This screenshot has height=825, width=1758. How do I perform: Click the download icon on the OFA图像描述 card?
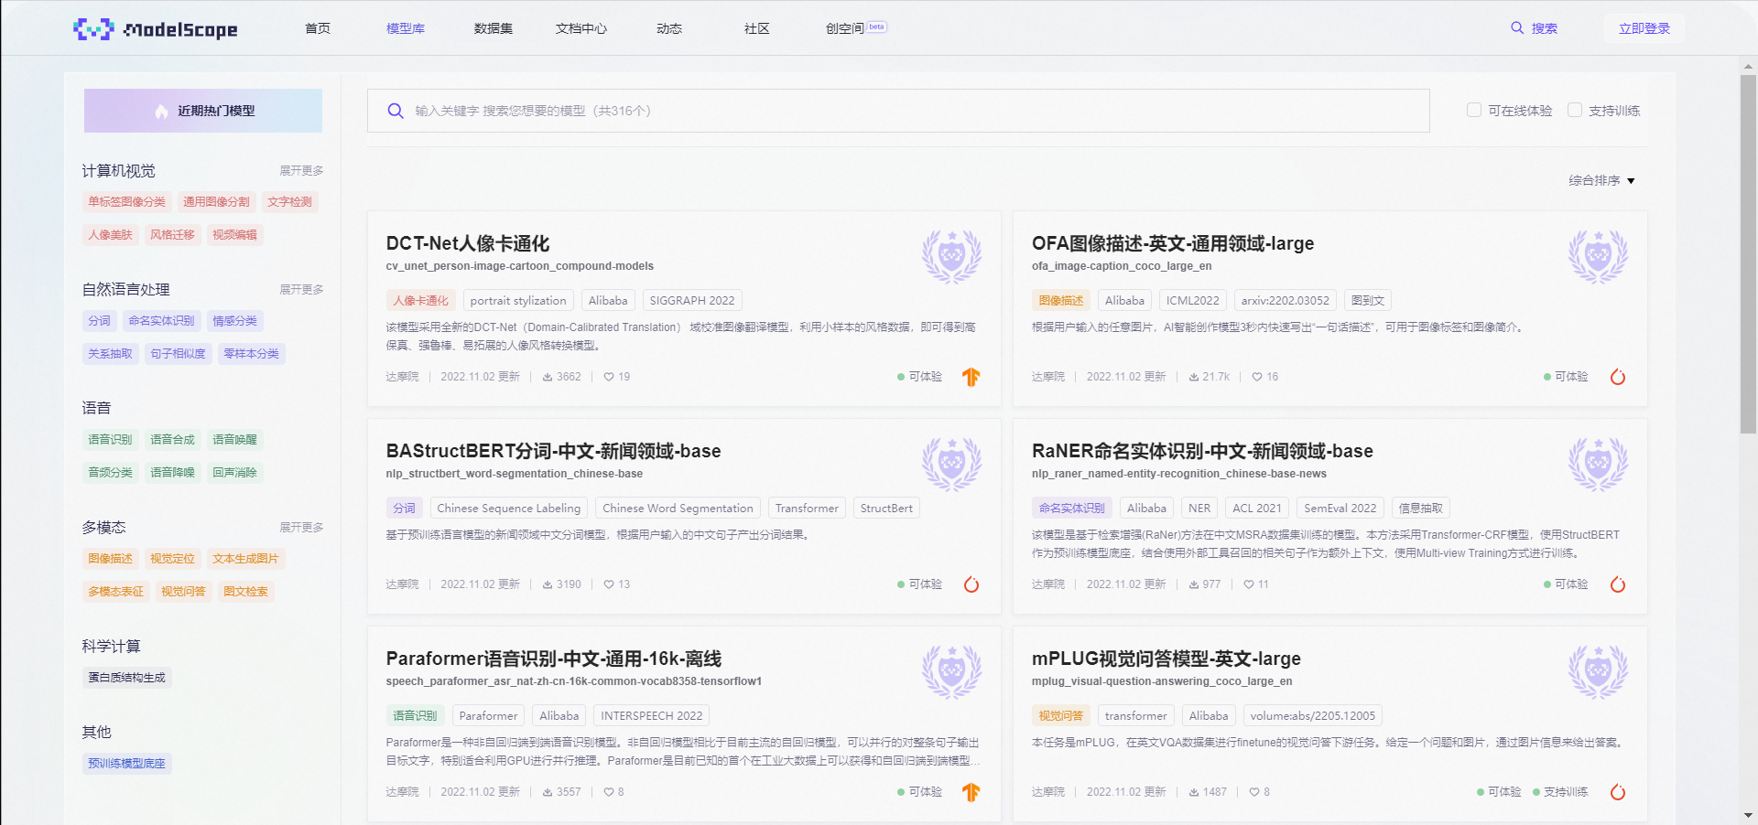coord(1194,377)
